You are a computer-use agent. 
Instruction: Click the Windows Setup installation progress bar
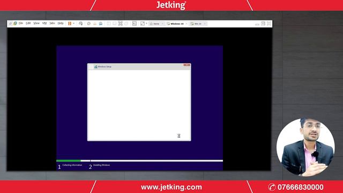point(139,161)
